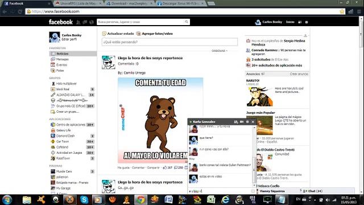The width and height of the screenshot is (364, 205).
Task: Close Karla Gonzalez chat window
Action: click(x=253, y=122)
